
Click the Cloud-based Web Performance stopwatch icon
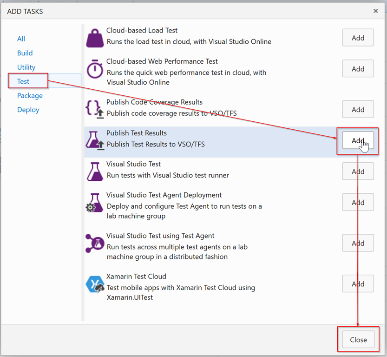[95, 68]
